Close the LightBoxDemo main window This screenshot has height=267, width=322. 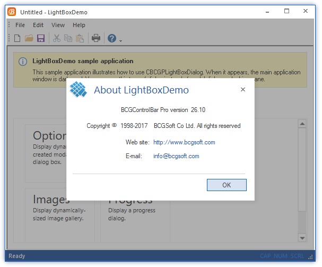click(306, 11)
